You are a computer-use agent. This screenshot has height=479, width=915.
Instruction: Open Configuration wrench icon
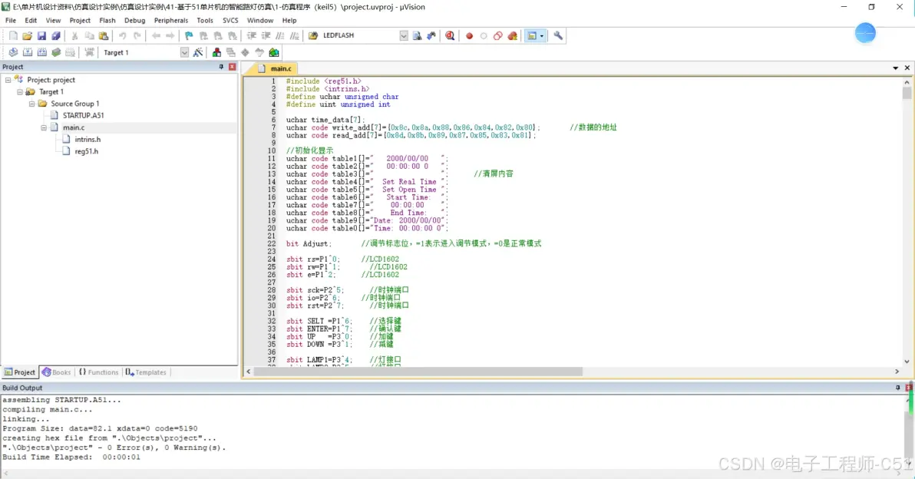(x=558, y=36)
